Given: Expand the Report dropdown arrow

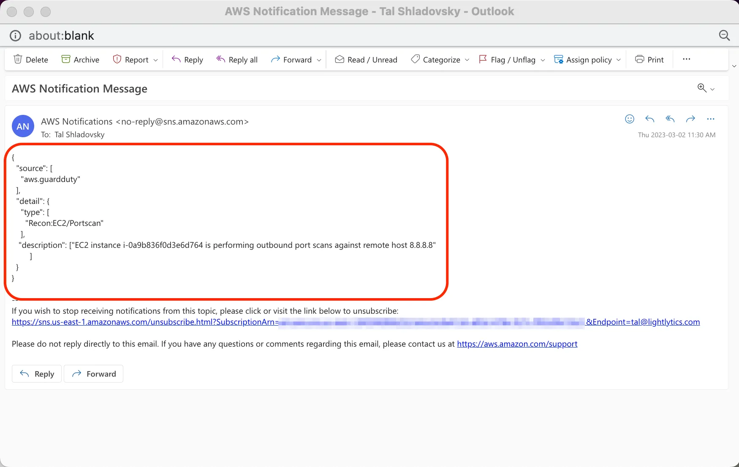Looking at the screenshot, I should coord(155,60).
